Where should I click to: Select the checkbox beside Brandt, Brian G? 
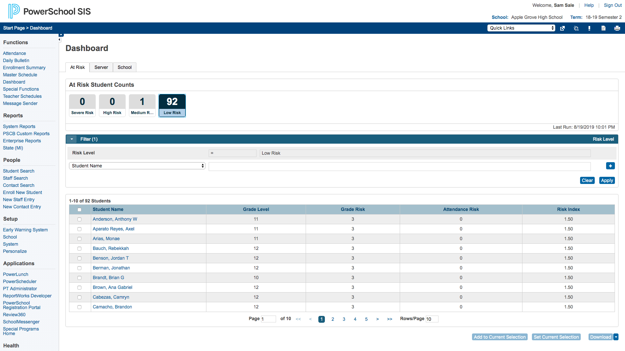click(79, 278)
